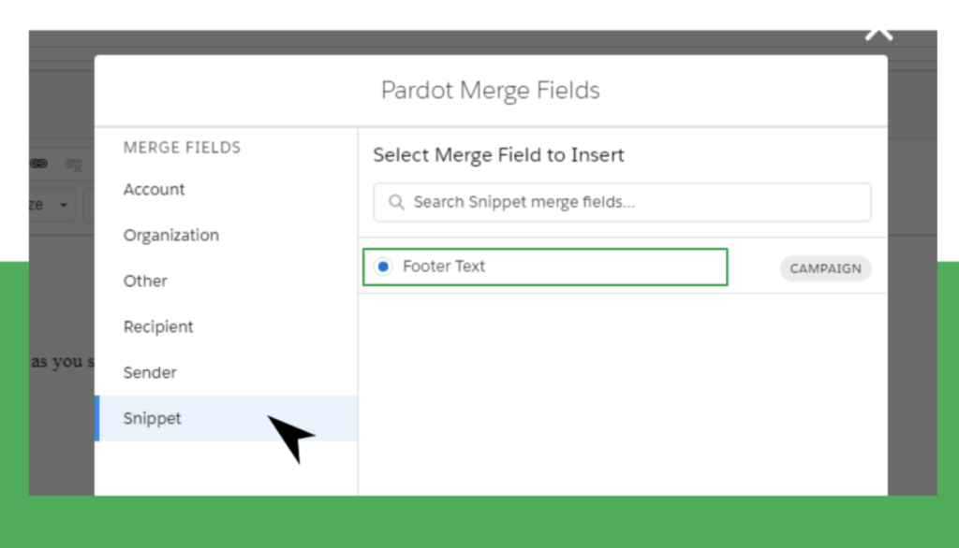
Task: Select the Footer Text radio button
Action: tap(383, 267)
